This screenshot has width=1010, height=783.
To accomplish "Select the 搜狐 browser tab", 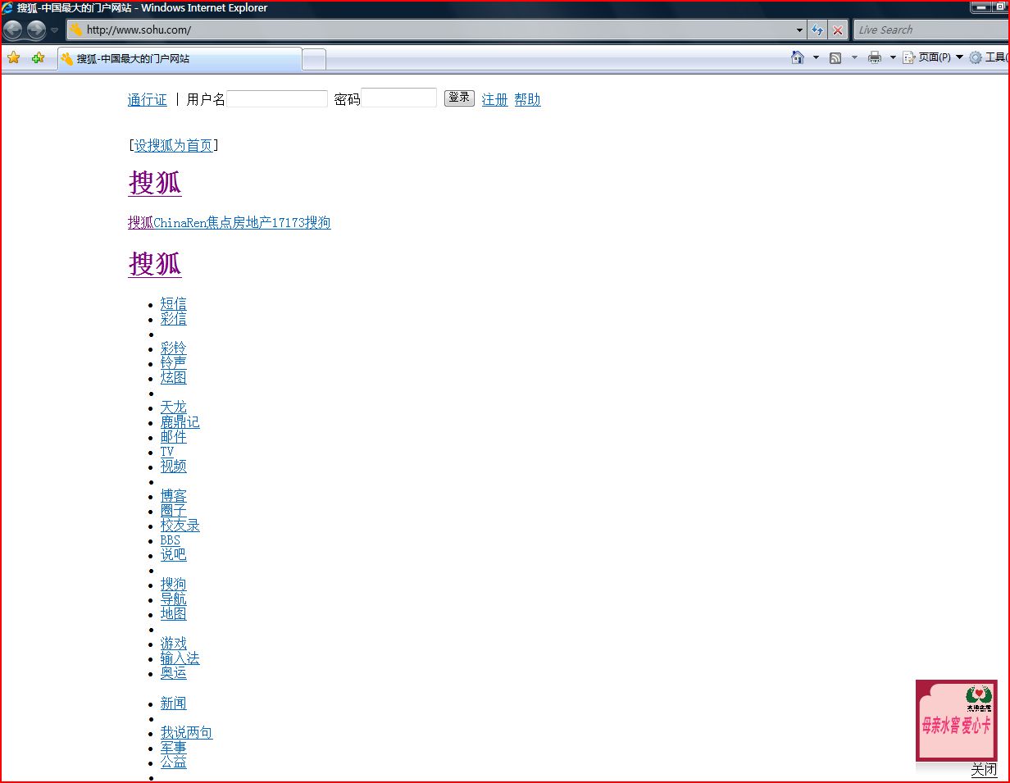I will (180, 59).
